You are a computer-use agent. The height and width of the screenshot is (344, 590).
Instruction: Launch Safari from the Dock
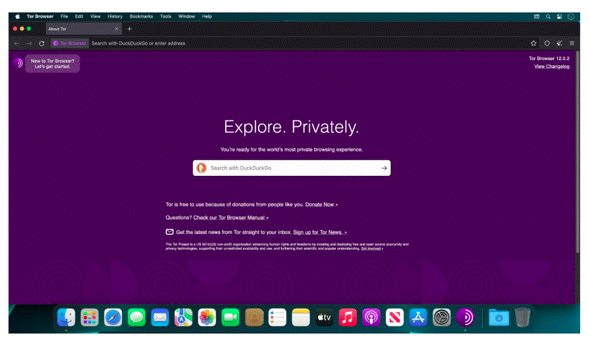(x=113, y=318)
